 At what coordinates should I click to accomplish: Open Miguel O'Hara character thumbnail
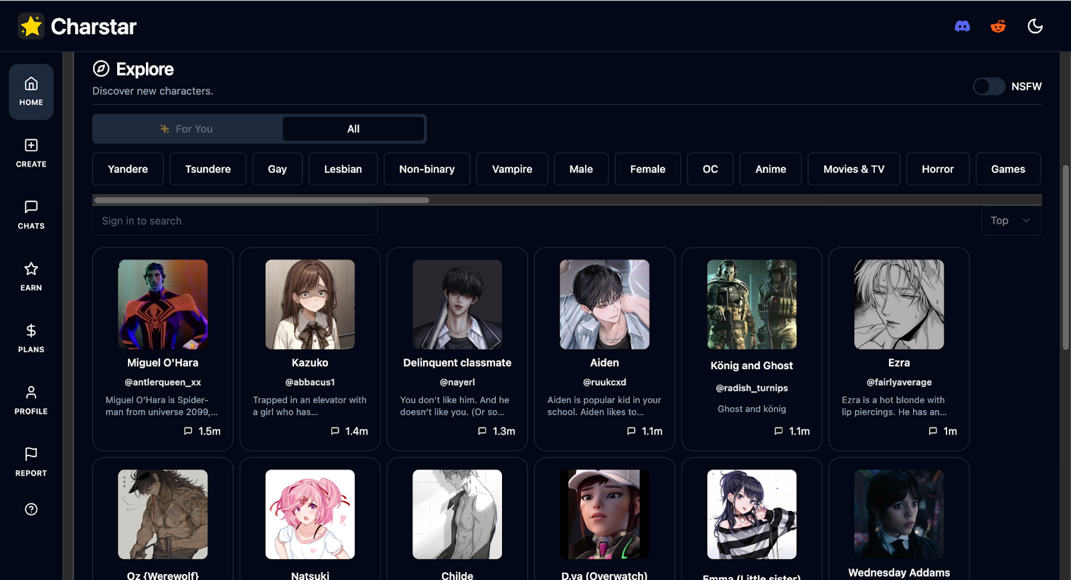coord(163,304)
